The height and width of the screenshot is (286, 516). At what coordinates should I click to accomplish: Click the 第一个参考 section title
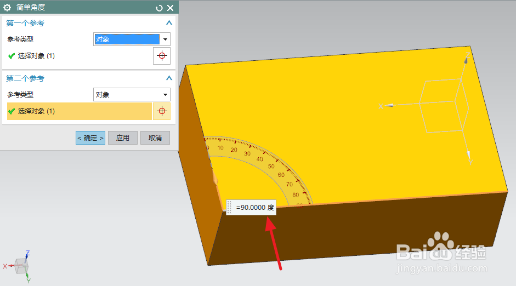pos(25,23)
